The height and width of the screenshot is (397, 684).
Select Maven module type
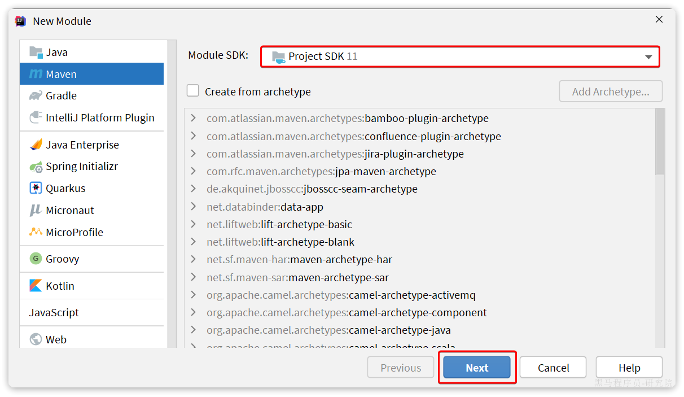pyautogui.click(x=92, y=74)
